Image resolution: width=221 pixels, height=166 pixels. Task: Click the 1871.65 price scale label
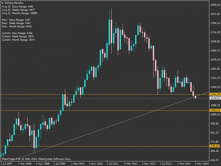pyautogui.click(x=215, y=14)
